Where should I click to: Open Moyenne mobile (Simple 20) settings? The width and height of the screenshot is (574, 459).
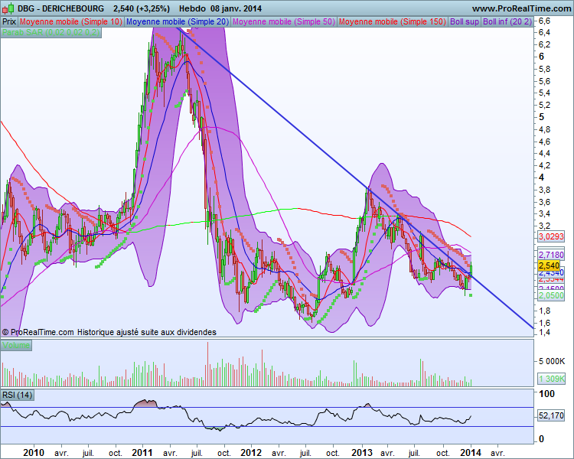(x=178, y=21)
